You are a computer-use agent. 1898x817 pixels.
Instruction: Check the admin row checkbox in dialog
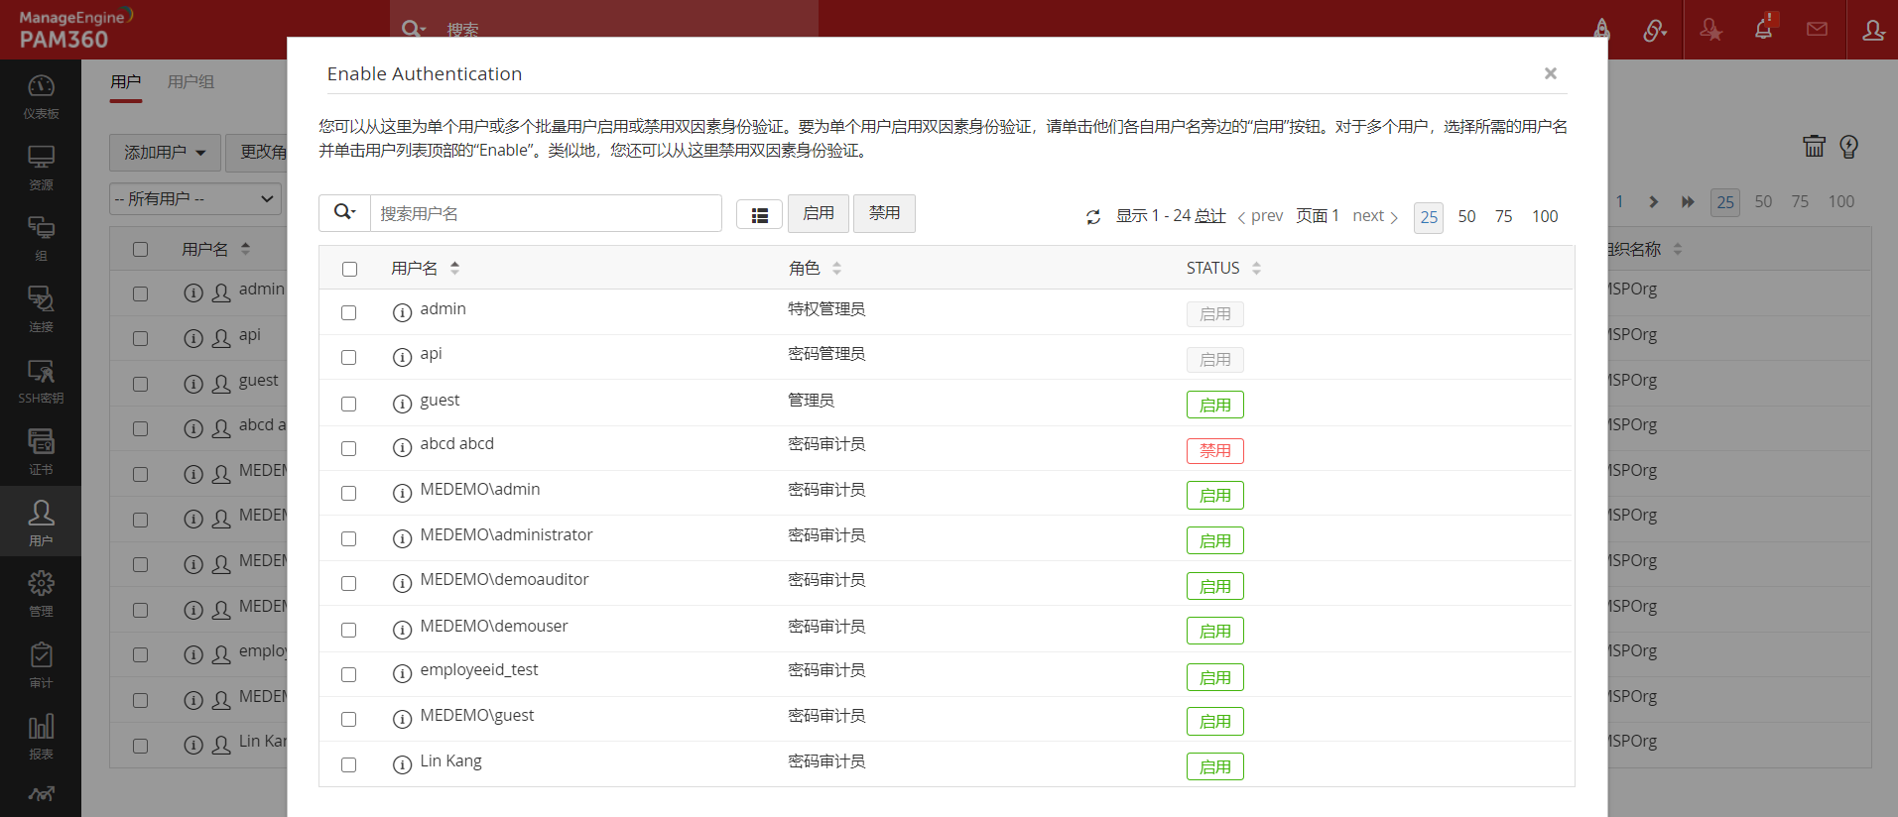coord(349,312)
